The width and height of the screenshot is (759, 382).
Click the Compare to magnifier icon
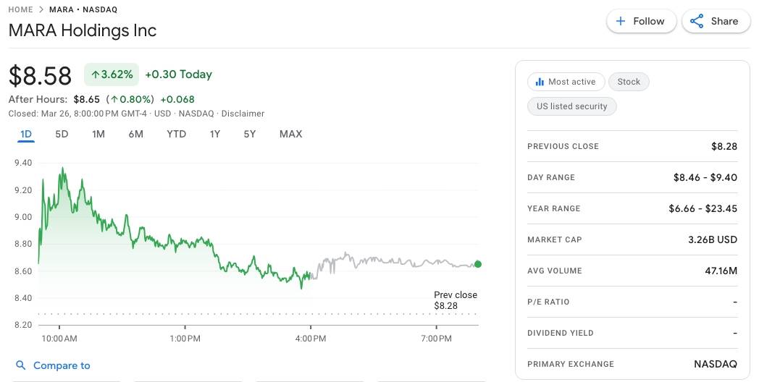tap(21, 365)
